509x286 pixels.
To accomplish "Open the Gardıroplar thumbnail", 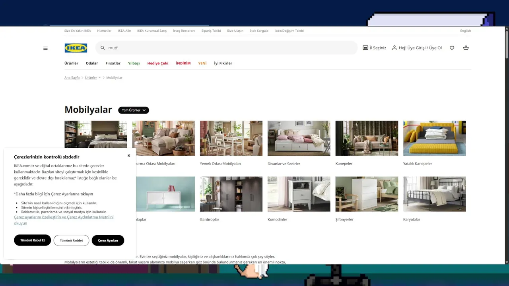I will tap(231, 194).
